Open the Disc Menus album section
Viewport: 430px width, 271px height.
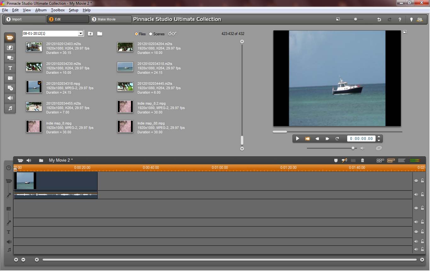(x=10, y=88)
